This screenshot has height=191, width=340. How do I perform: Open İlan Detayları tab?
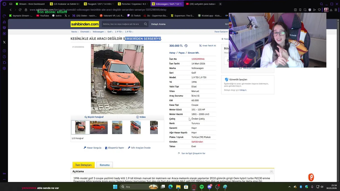(83, 165)
